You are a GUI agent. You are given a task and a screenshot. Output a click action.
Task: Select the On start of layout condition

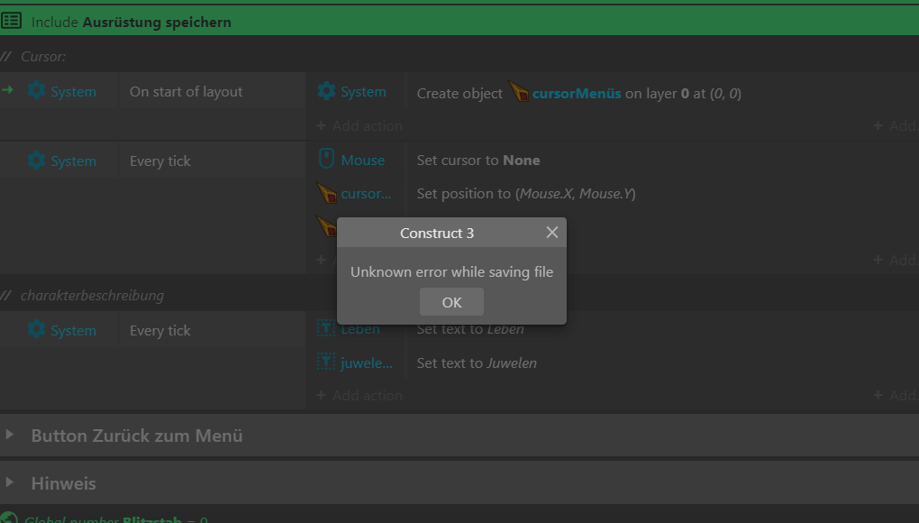[187, 92]
